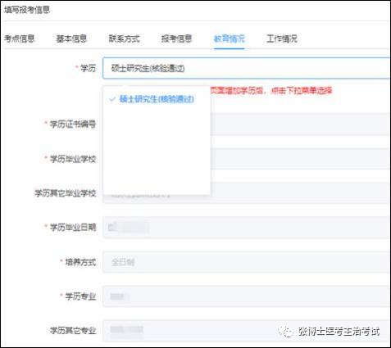
Task: Open the 培养方式 field showing 全日制
Action: [x=247, y=262]
